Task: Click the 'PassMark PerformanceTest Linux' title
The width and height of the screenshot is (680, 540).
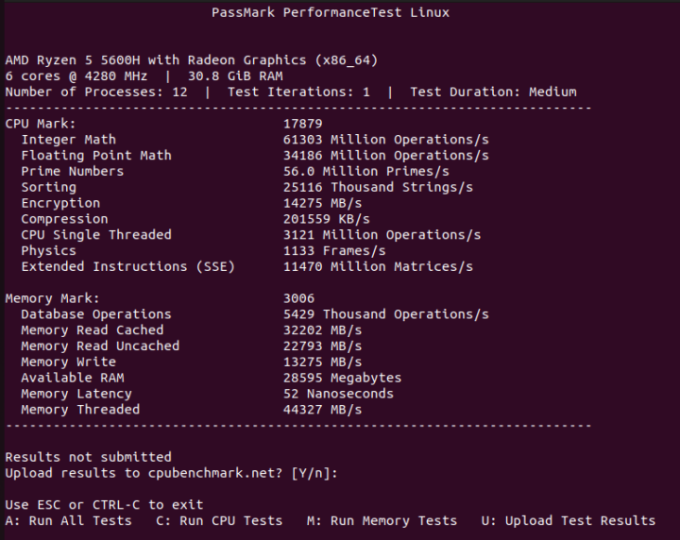Action: point(331,12)
